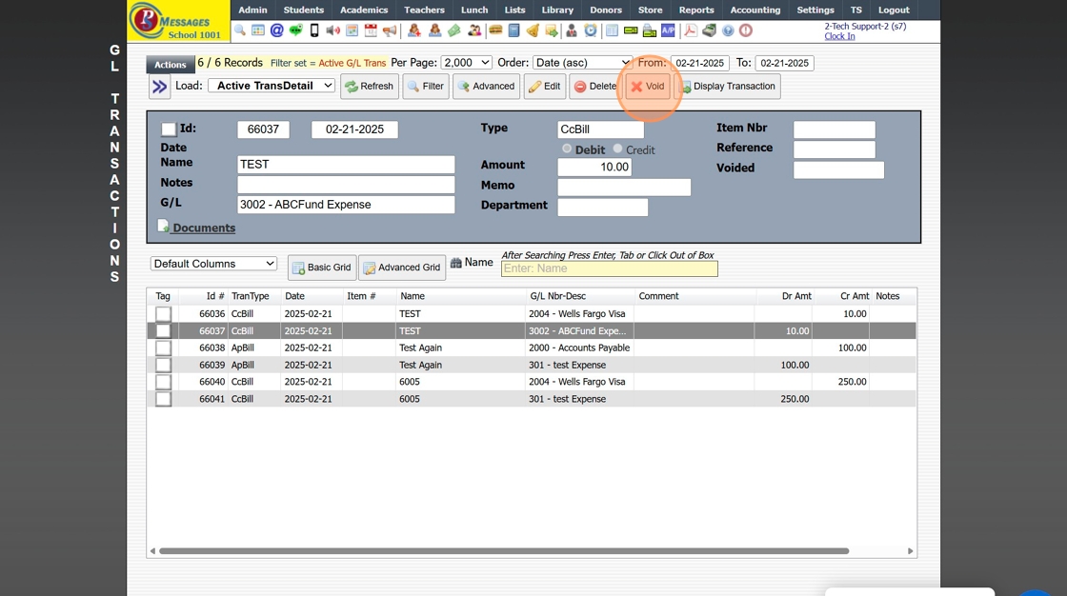The width and height of the screenshot is (1067, 596).
Task: Select the Credit radio button
Action: tap(618, 149)
